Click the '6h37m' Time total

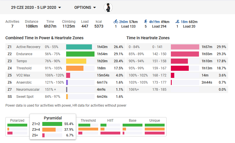[x=50, y=26]
